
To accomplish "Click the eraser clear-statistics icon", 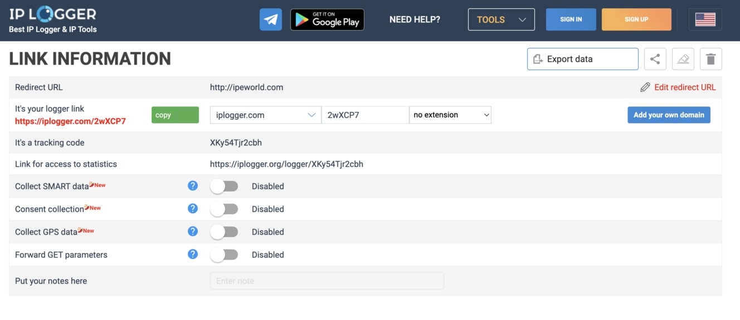I will point(683,59).
